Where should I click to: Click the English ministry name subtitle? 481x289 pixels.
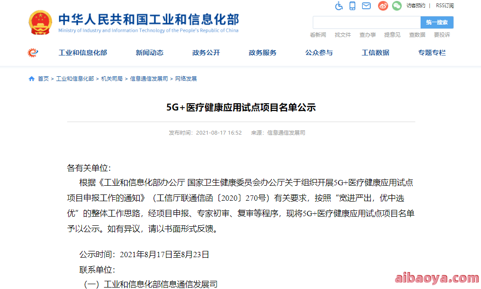pos(148,30)
